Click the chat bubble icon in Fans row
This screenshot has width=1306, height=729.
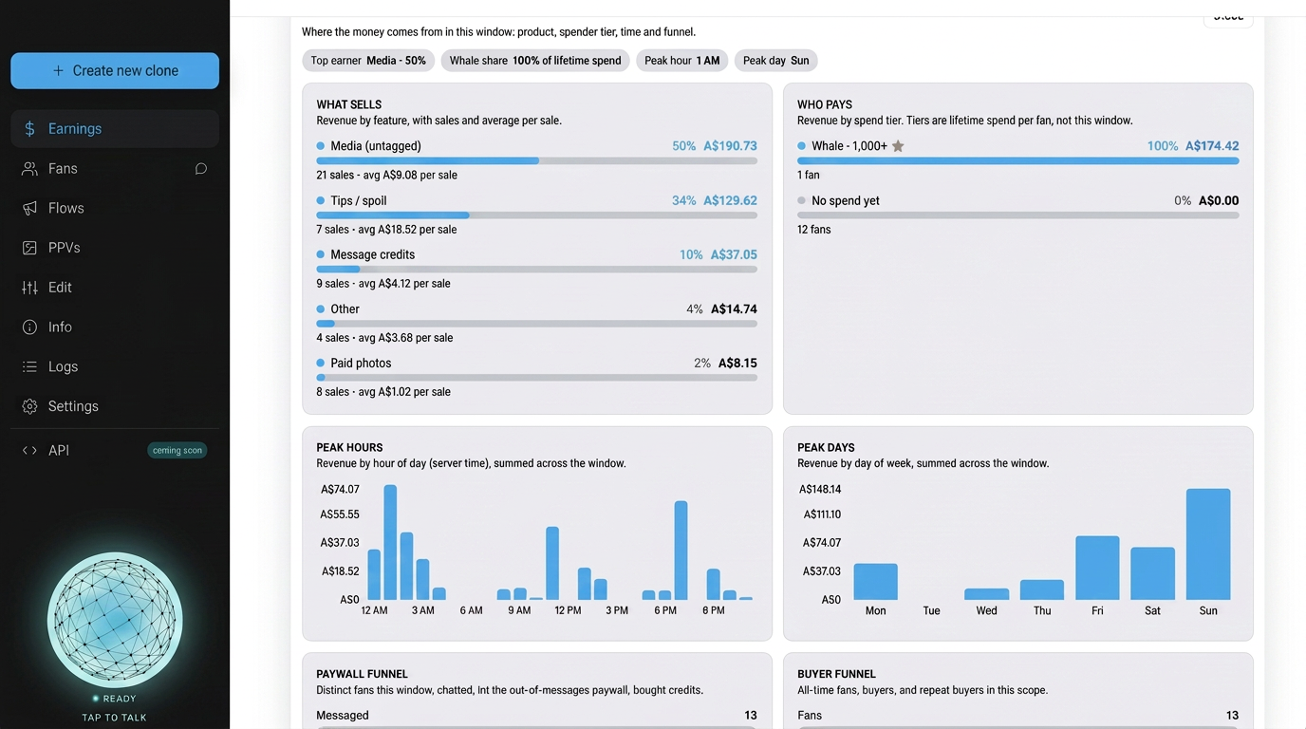(201, 169)
